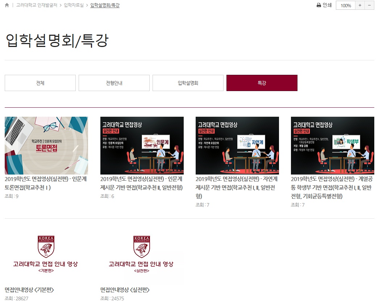Switch to the 전형안내 tab
The image size is (379, 305).
click(114, 83)
